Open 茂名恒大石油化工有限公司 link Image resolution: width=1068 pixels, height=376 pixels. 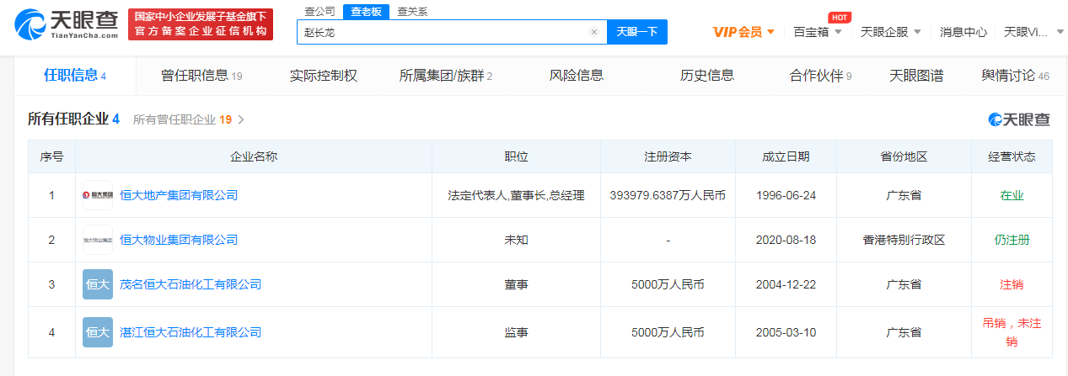pyautogui.click(x=191, y=284)
